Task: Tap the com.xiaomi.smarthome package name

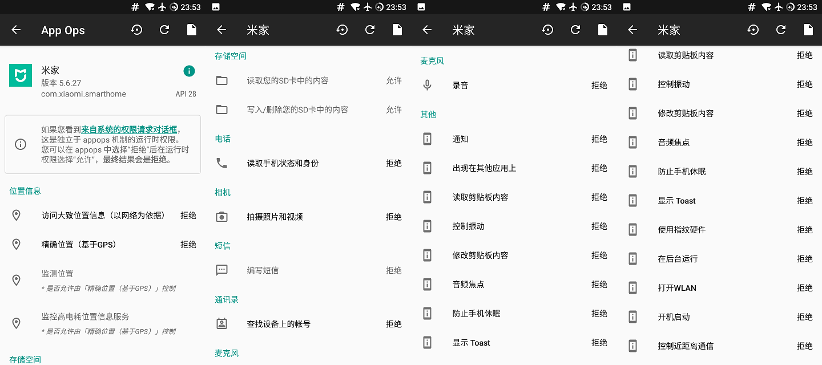Action: coord(83,94)
